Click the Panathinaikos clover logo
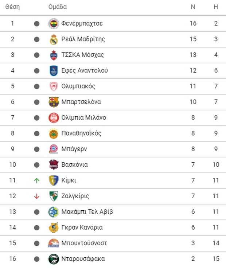 point(54,133)
